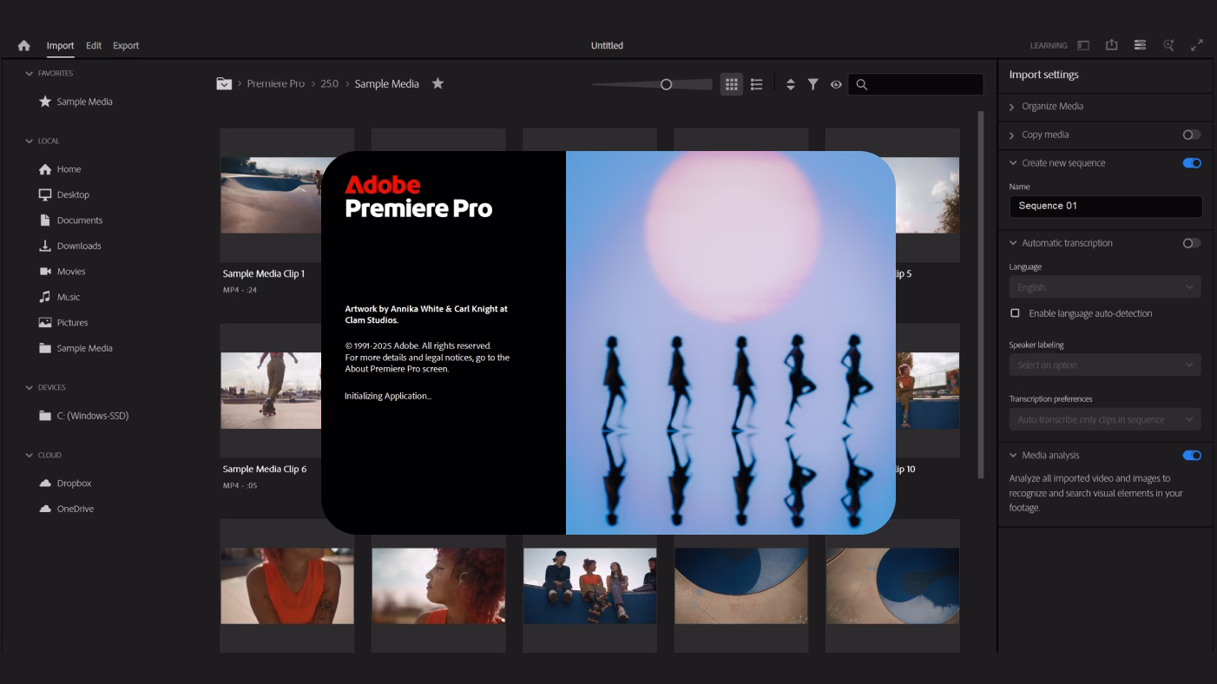The height and width of the screenshot is (684, 1217).
Task: Switch to the Export tab
Action: click(x=126, y=45)
